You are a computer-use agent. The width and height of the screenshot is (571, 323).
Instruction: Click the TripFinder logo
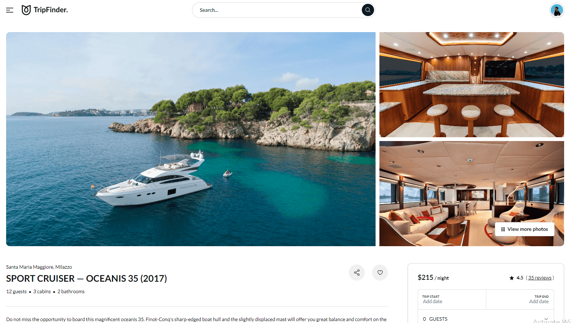point(45,10)
